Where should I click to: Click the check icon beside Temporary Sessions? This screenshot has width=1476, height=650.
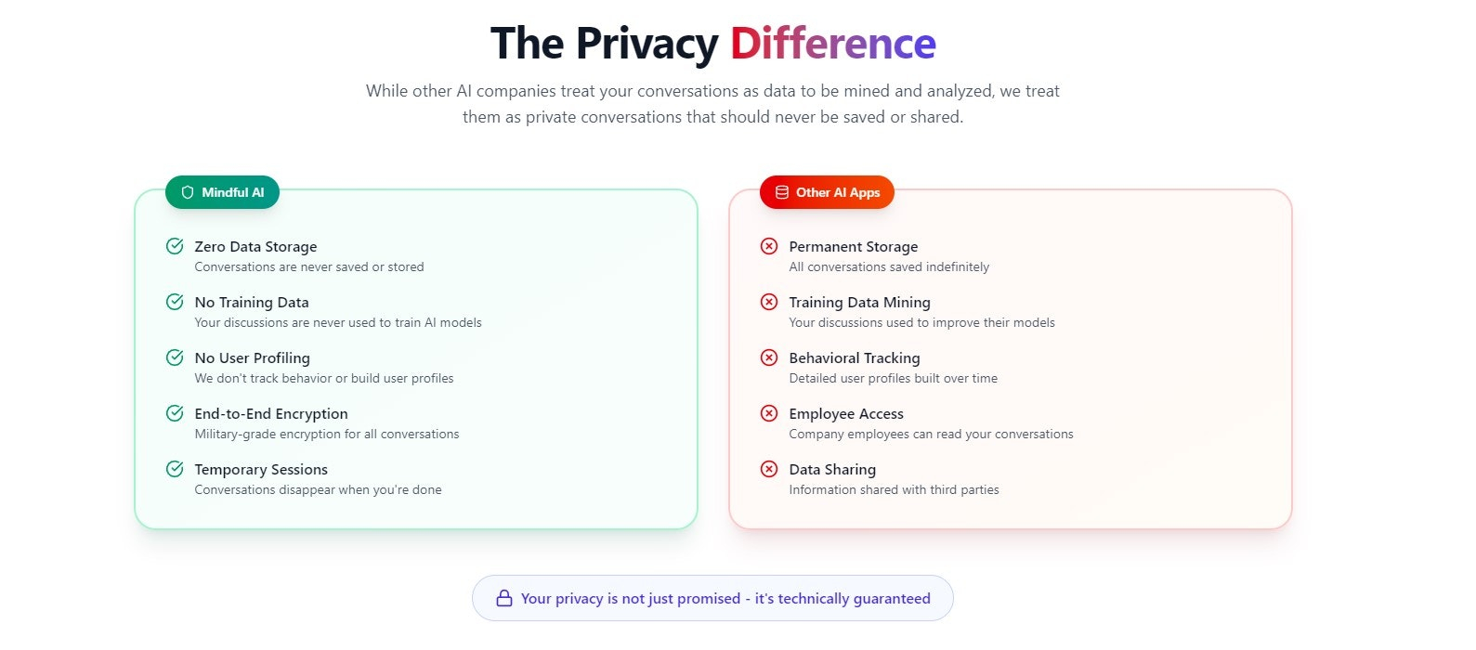(175, 469)
